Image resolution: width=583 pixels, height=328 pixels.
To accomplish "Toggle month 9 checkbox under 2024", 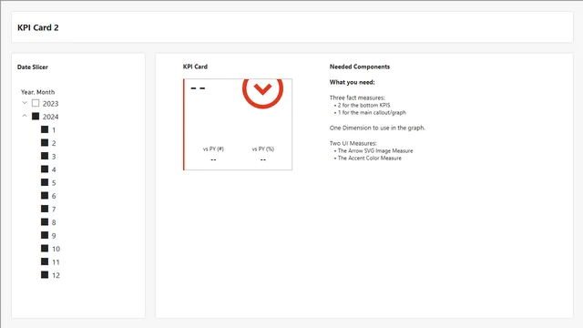I will pyautogui.click(x=45, y=235).
